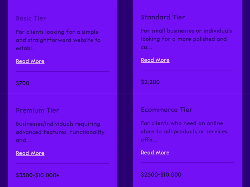Click the $3500-$10,000+ price label
The height and width of the screenshot is (187, 250).
(x=37, y=175)
